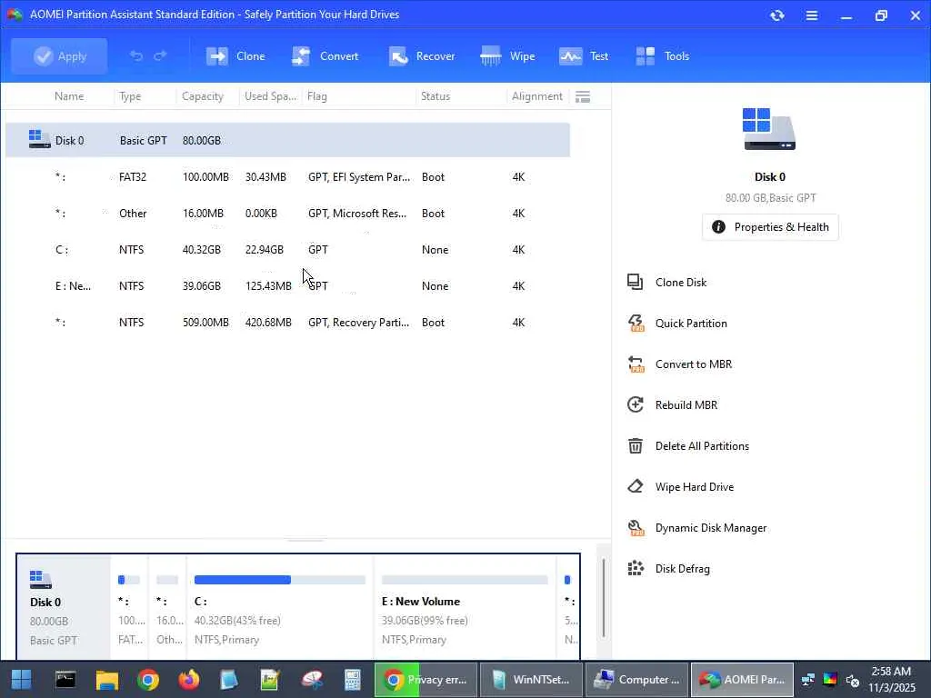Click the Wipe Hard Drive eraser icon
Screen dimensions: 931x698
tap(636, 486)
